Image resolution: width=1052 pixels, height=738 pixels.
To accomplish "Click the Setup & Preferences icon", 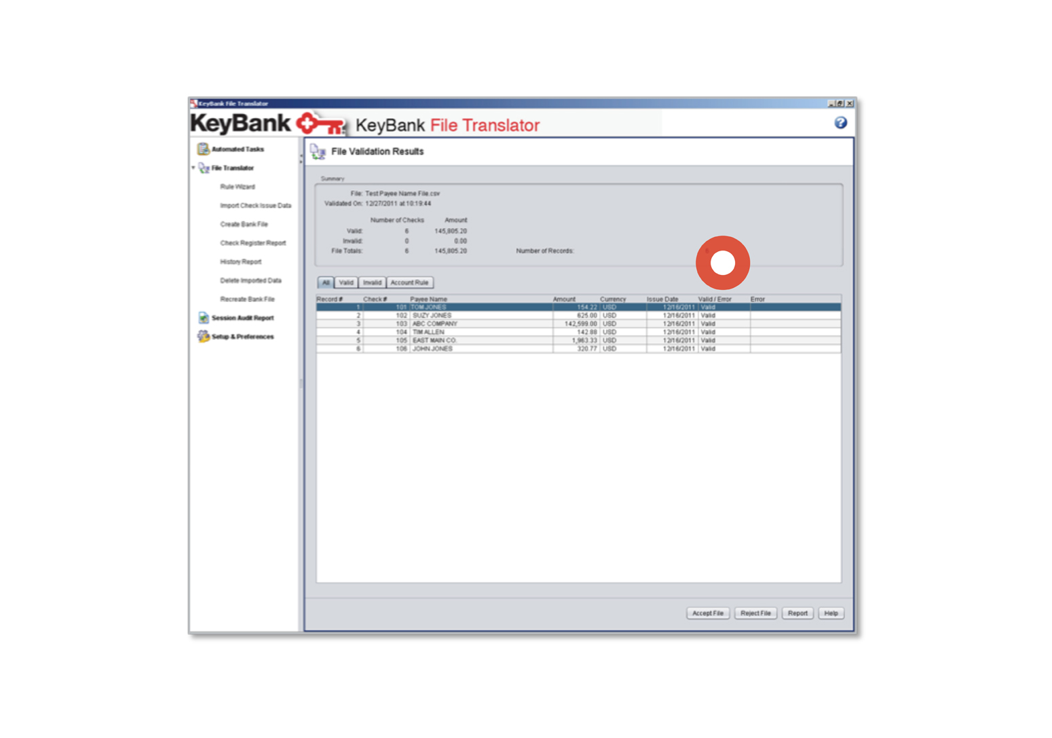I will pyautogui.click(x=203, y=337).
